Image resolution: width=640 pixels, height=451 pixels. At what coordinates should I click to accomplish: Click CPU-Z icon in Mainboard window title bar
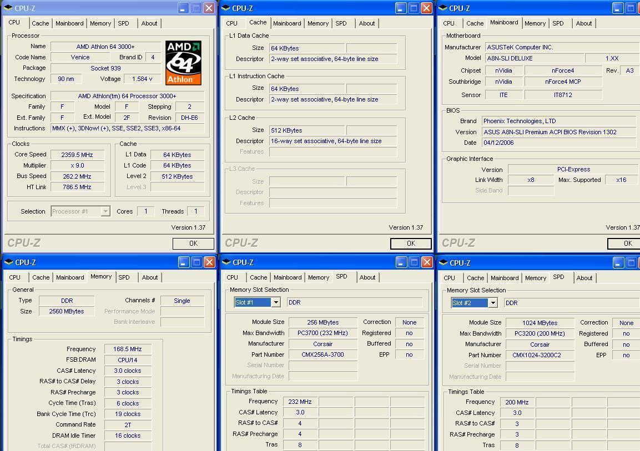(443, 8)
